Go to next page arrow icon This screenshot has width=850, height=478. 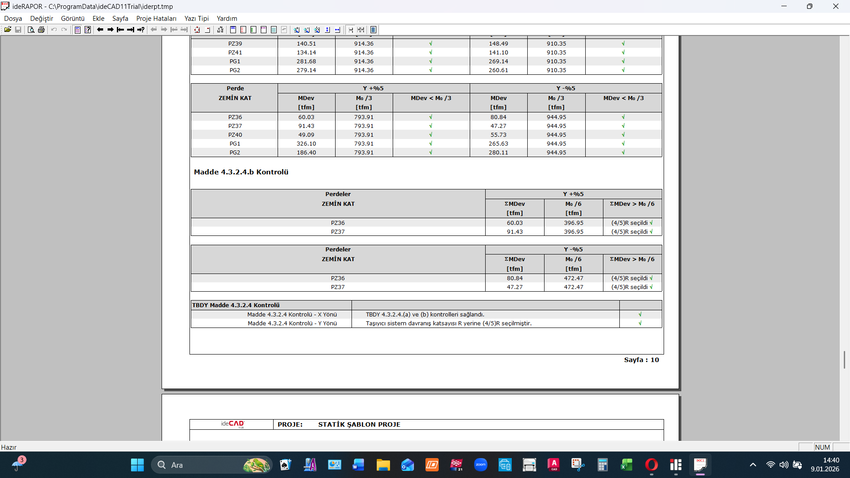110,30
